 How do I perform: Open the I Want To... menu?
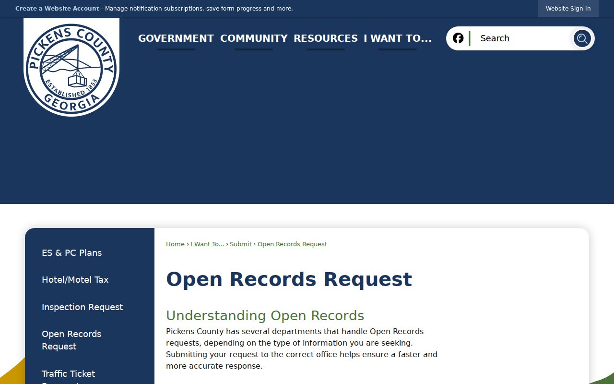point(398,38)
